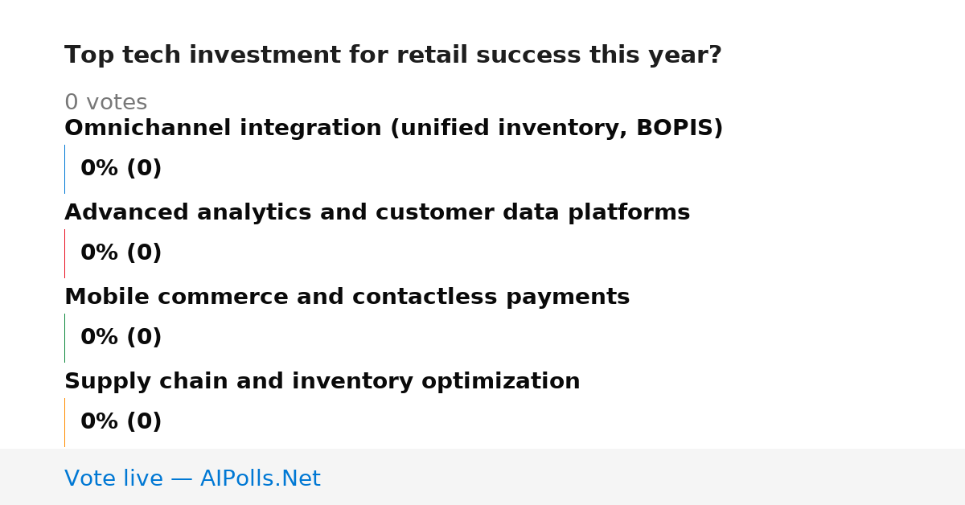The height and width of the screenshot is (505, 965).
Task: Click the poll question title text
Action: [x=393, y=55]
